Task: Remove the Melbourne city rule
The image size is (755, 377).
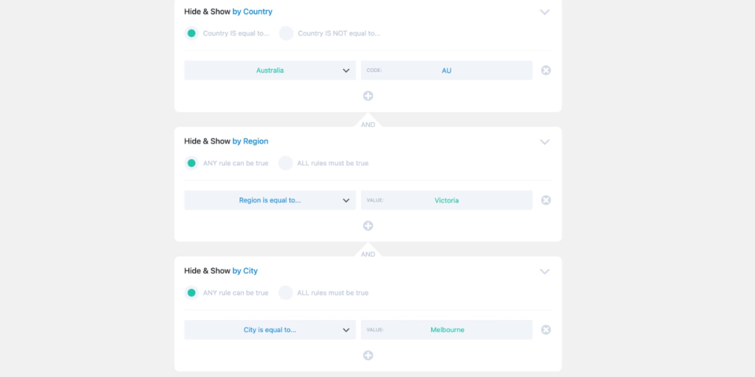Action: point(546,330)
